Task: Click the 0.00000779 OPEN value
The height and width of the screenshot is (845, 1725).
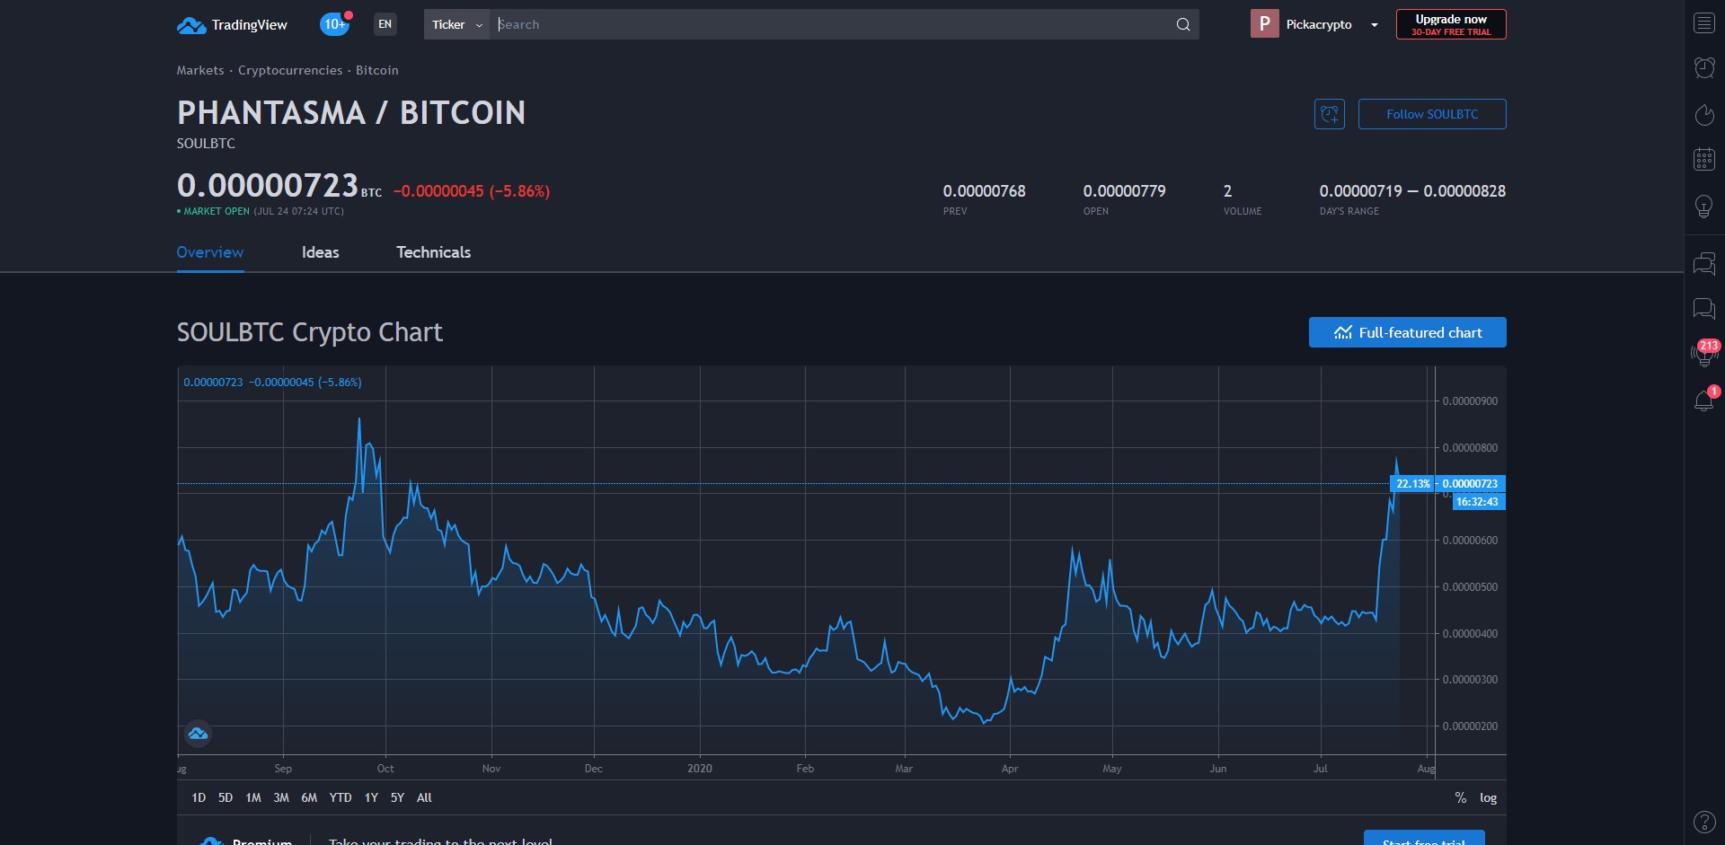Action: tap(1124, 191)
